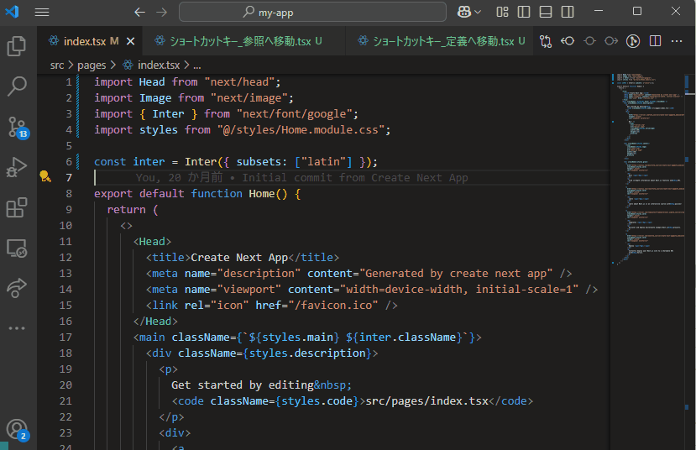Open the Accounts menu with badge 2
The width and height of the screenshot is (696, 450).
pos(18,430)
